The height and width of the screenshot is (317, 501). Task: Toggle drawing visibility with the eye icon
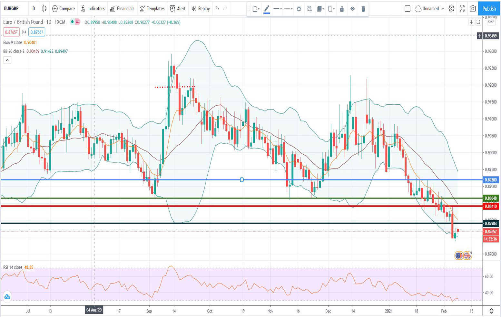point(352,9)
